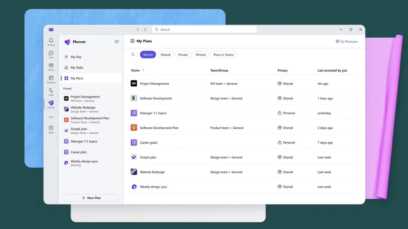Open My Tasks in Planner menu
The image size is (408, 229).
click(76, 68)
